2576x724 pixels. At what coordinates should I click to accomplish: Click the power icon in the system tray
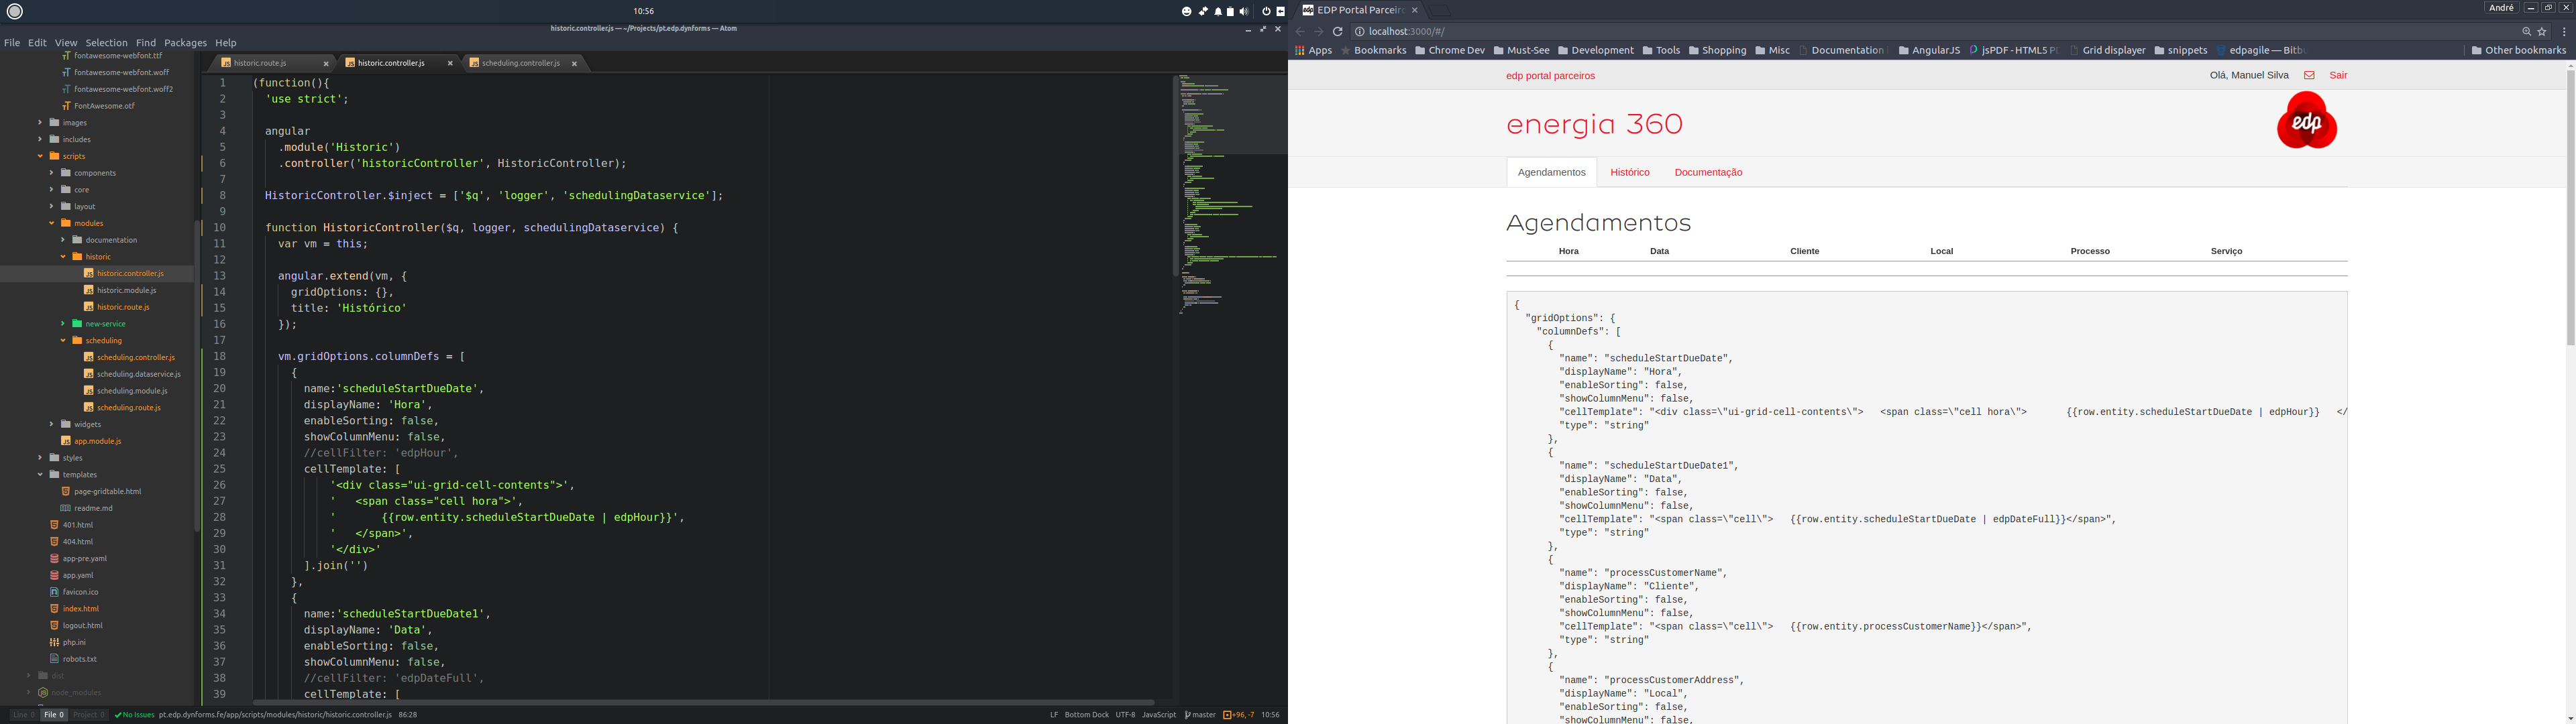pos(1266,12)
